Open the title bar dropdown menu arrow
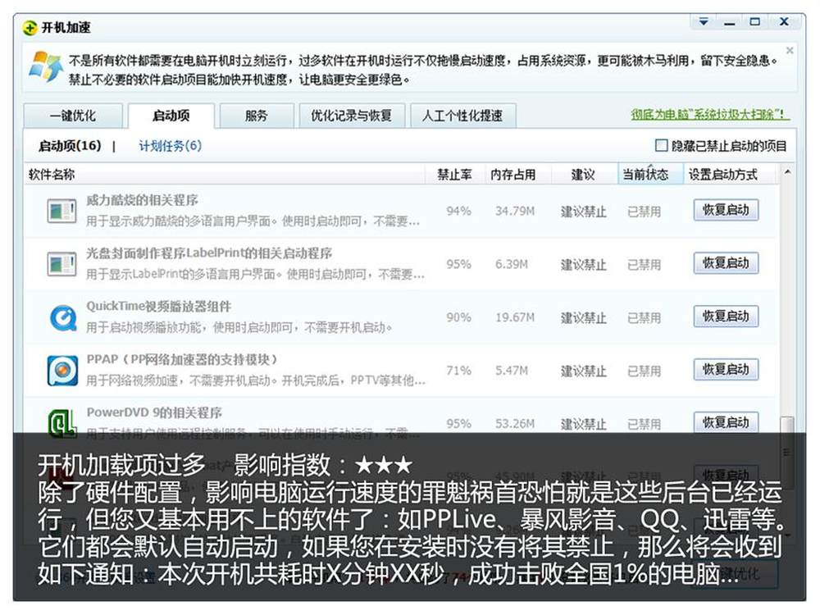 tap(704, 22)
